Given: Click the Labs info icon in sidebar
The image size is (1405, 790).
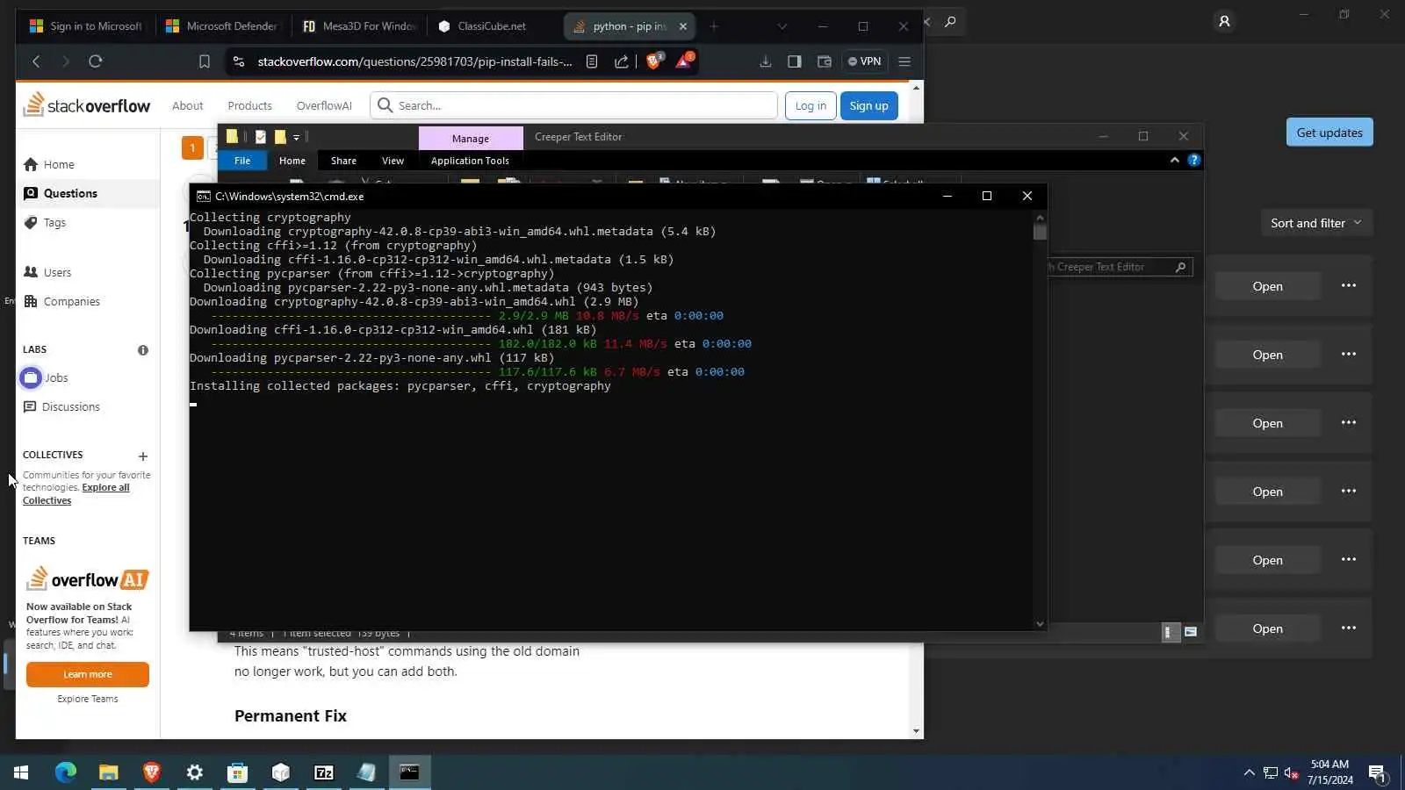Looking at the screenshot, I should 143,350.
